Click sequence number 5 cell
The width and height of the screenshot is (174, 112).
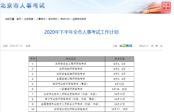click(33, 84)
